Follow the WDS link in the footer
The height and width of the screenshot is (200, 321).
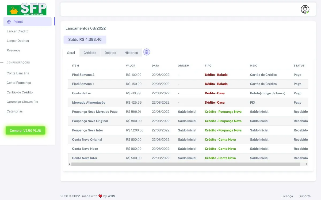111,196
